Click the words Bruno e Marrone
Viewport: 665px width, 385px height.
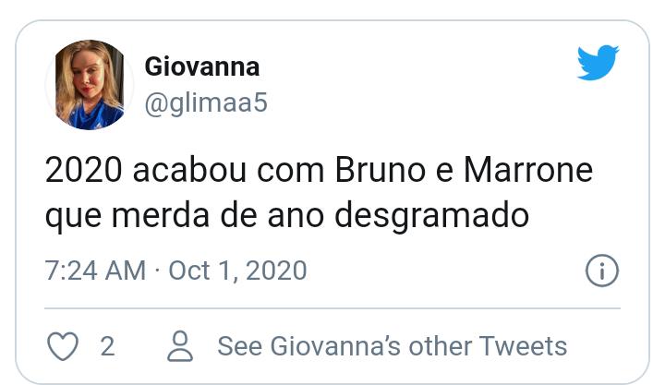pyautogui.click(x=464, y=171)
